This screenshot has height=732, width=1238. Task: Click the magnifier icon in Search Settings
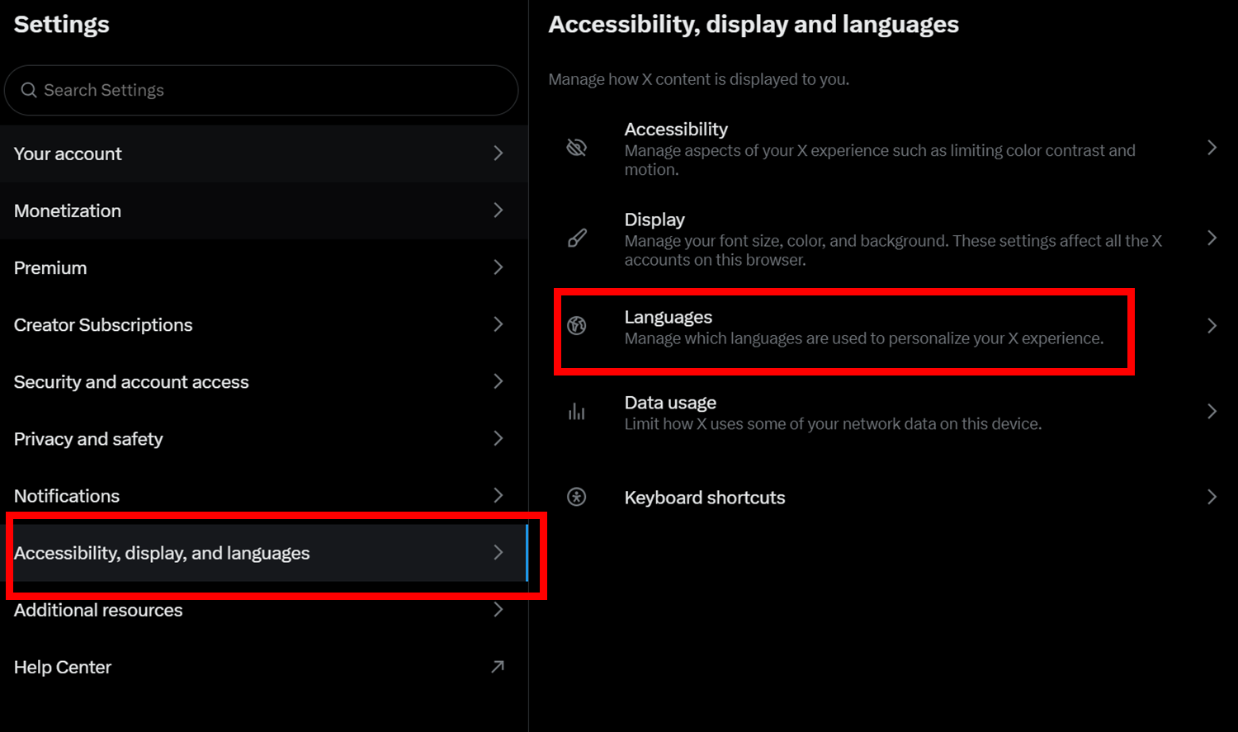29,90
